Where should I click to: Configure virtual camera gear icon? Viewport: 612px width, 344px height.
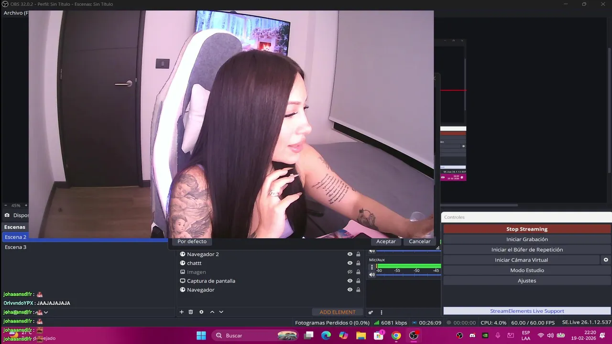pos(606,260)
